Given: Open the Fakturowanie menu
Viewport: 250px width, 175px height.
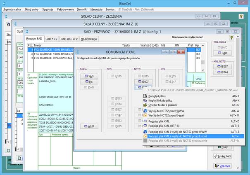Looking at the screenshot, I should (x=66, y=9).
